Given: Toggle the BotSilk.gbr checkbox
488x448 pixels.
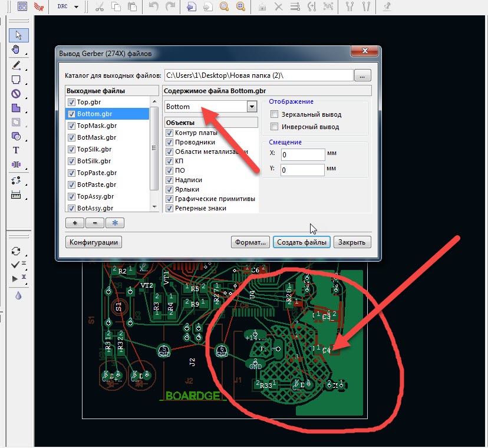Looking at the screenshot, I should [x=71, y=162].
